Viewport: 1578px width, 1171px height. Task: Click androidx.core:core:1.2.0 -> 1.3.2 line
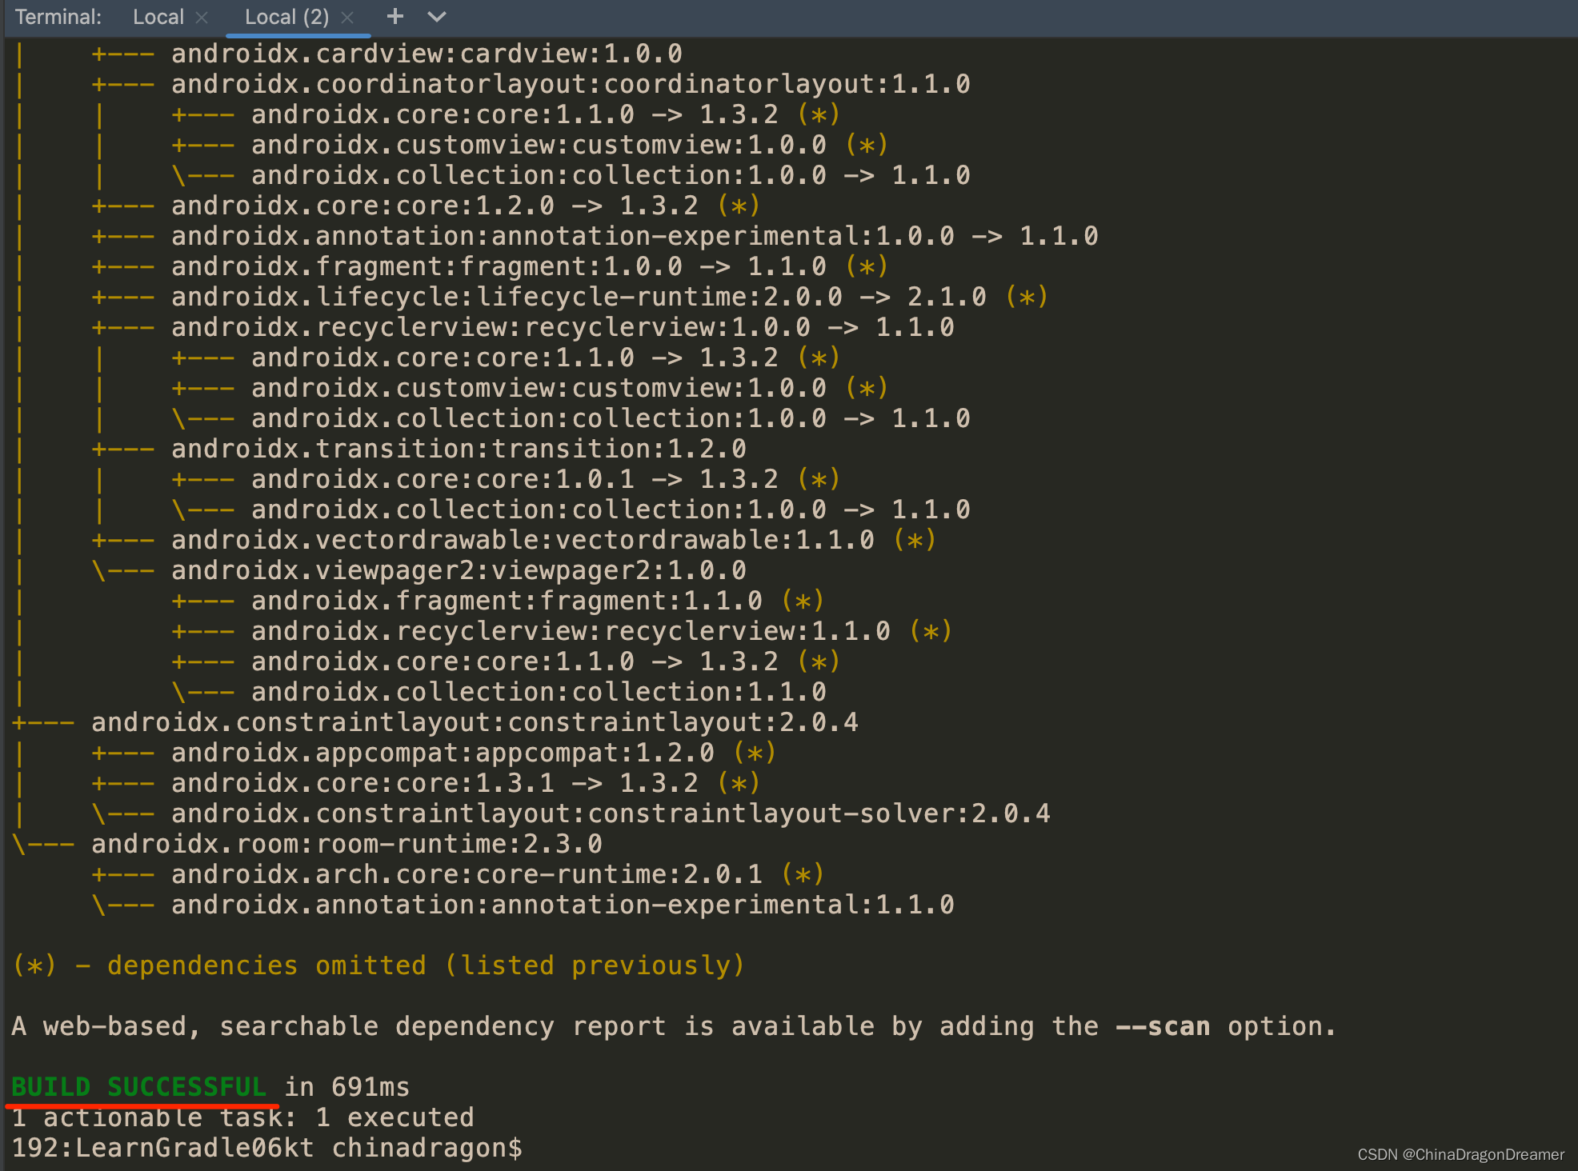tap(465, 206)
